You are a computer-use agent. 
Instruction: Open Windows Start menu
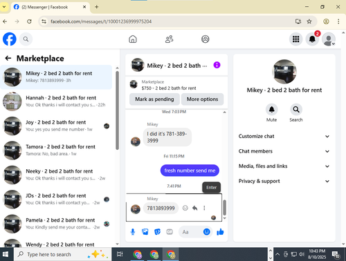5,254
